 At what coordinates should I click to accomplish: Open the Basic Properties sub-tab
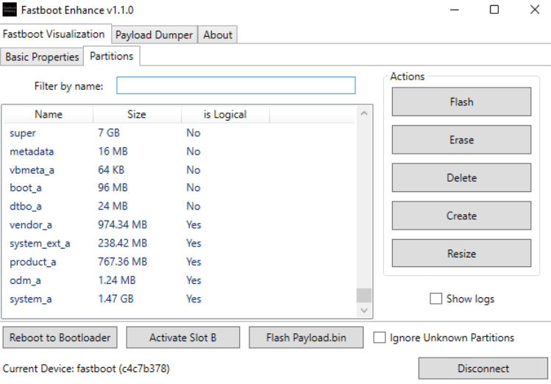pos(42,57)
